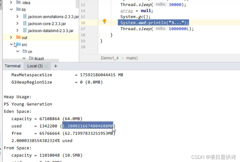The width and height of the screenshot is (240, 162).
Task: Click line number 16 in the gutter
Action: 83,23
